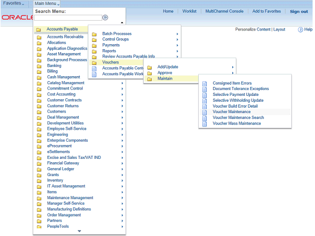Open the Manager Self-Service menu
Viewport: 315px width, 236px height.
click(x=65, y=204)
